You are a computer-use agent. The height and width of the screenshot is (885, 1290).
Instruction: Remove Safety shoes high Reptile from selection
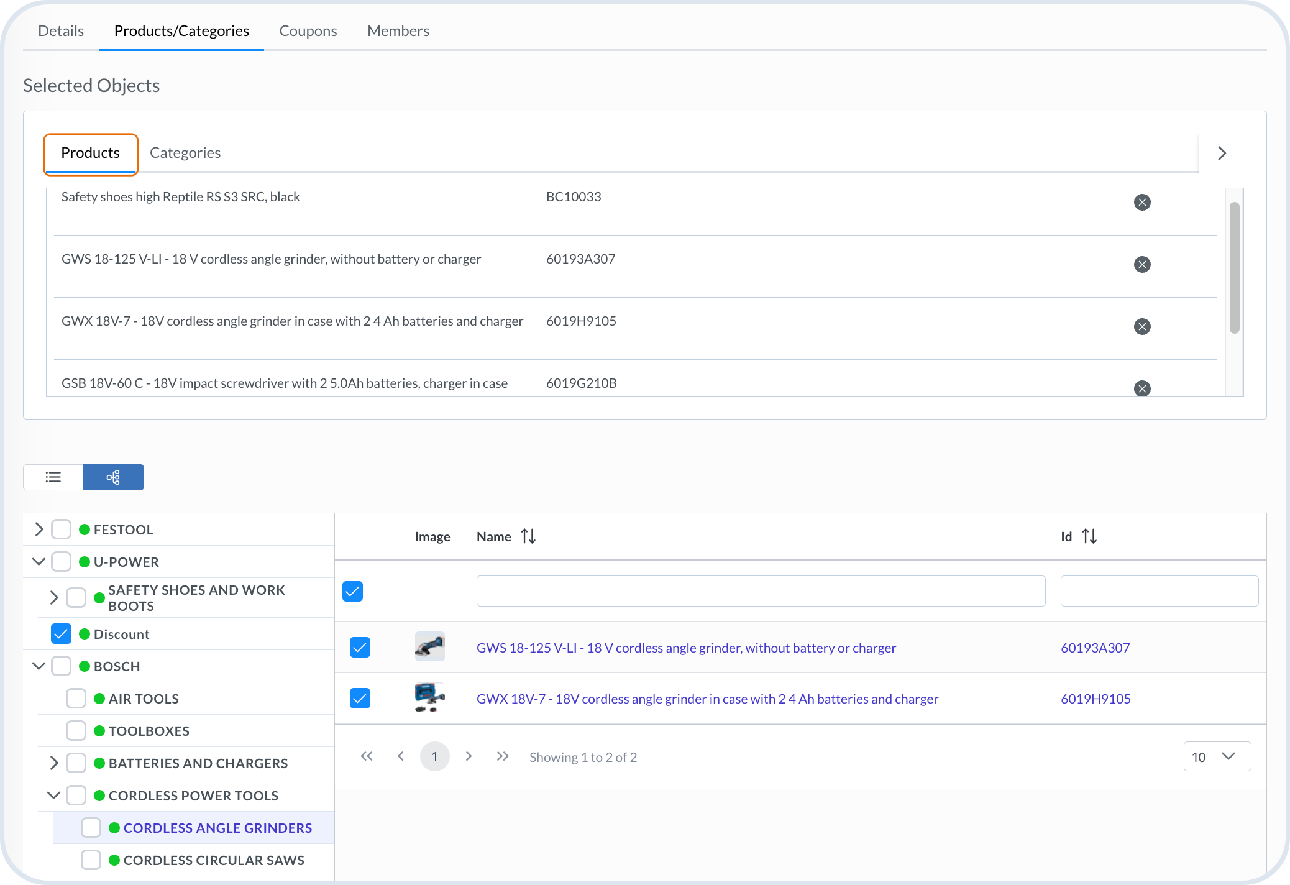tap(1142, 203)
